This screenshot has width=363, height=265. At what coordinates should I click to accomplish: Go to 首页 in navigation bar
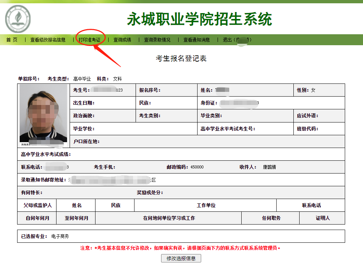[12, 40]
